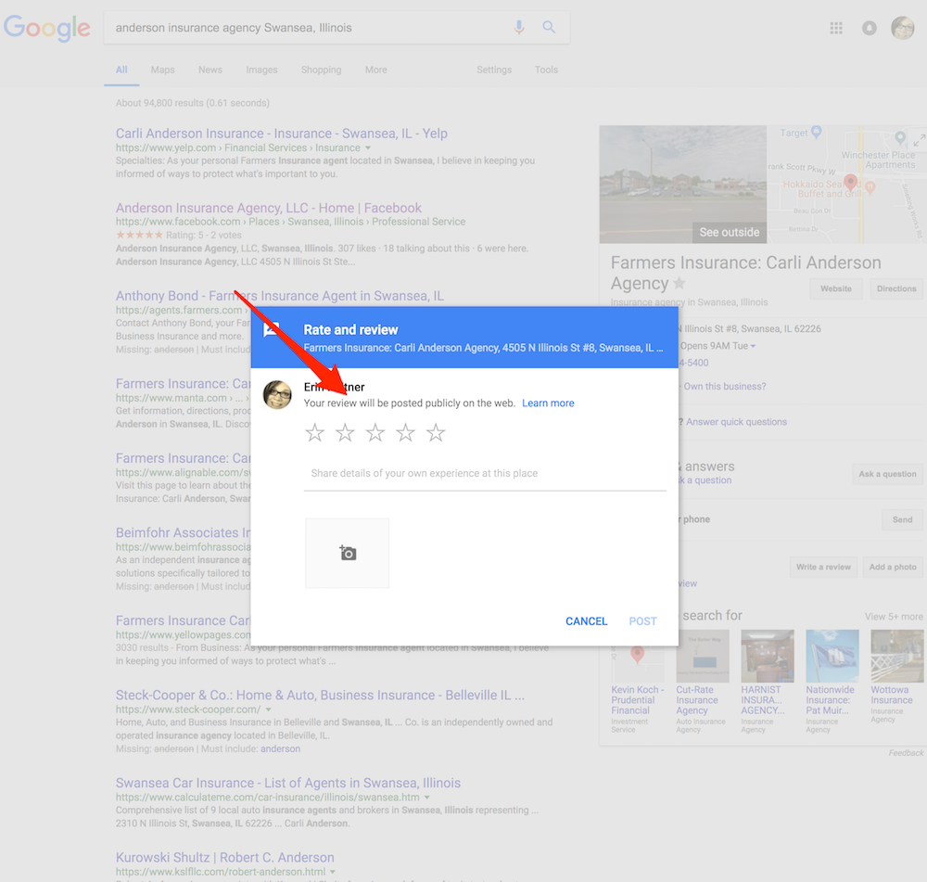927x882 pixels.
Task: Click the Feedback link below knowledge panel
Action: [906, 752]
